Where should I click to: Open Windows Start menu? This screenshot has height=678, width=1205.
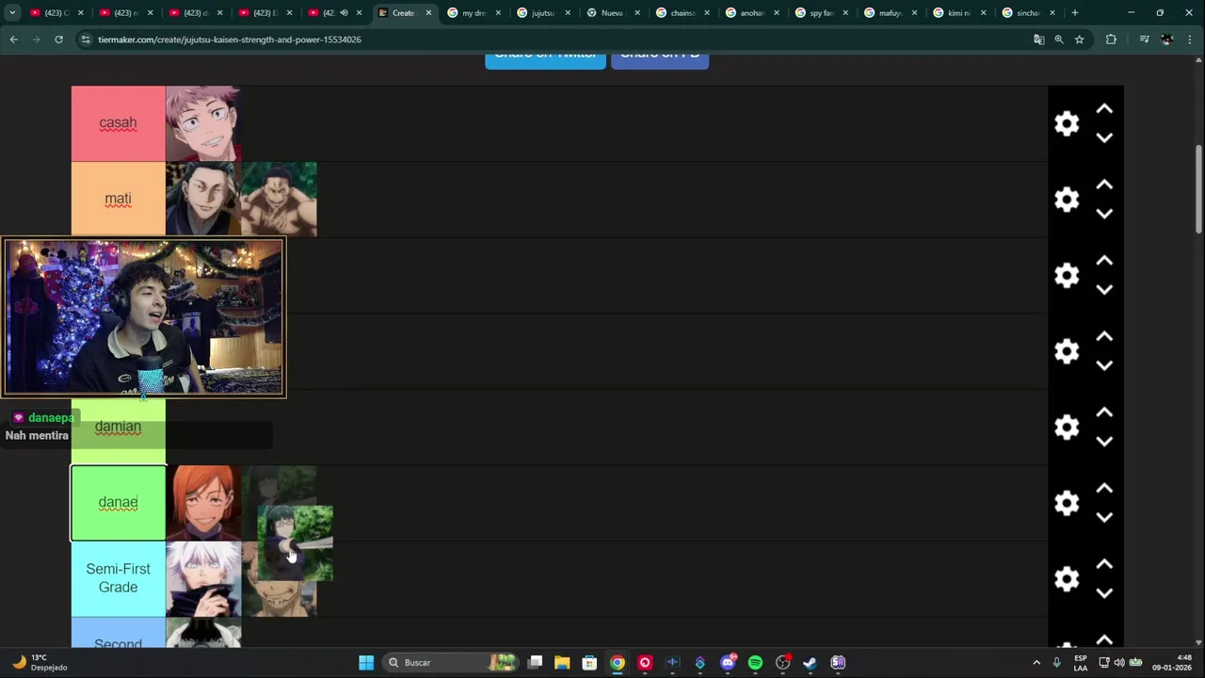pos(366,663)
